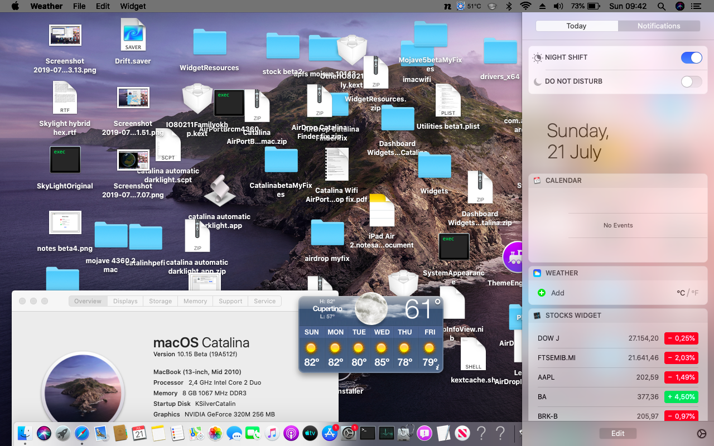The image size is (714, 446).
Task: Click BA stock green change badge
Action: click(x=681, y=397)
